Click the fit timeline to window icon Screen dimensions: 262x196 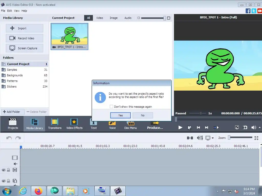[x=256, y=138]
